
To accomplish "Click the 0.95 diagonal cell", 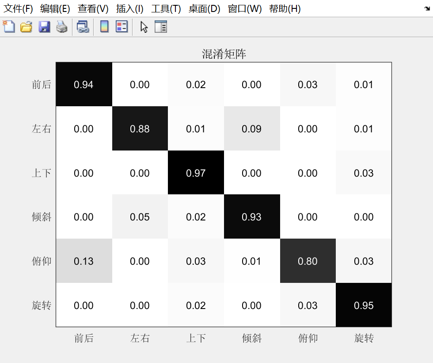I will click(364, 305).
